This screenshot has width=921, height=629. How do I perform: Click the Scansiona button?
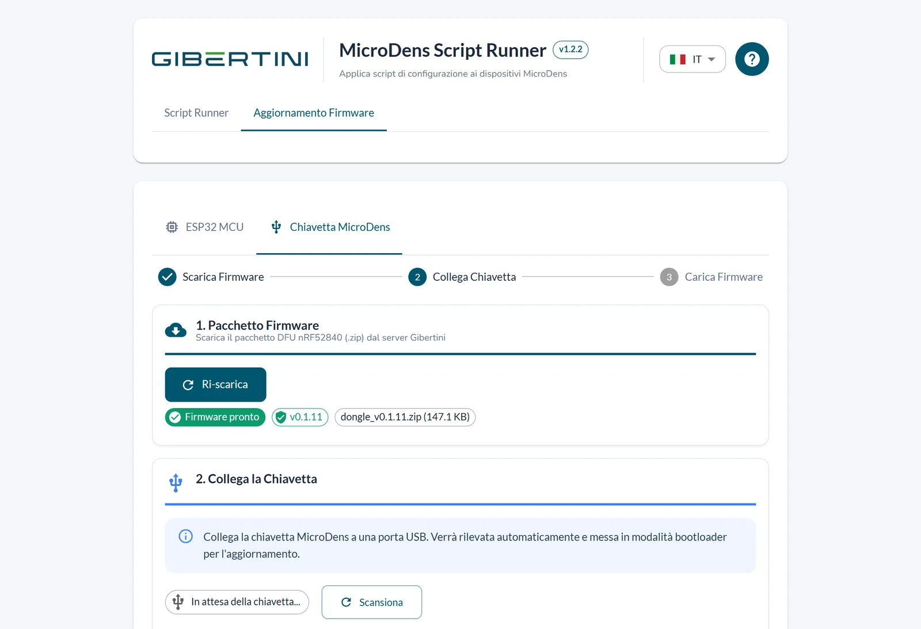[372, 602]
